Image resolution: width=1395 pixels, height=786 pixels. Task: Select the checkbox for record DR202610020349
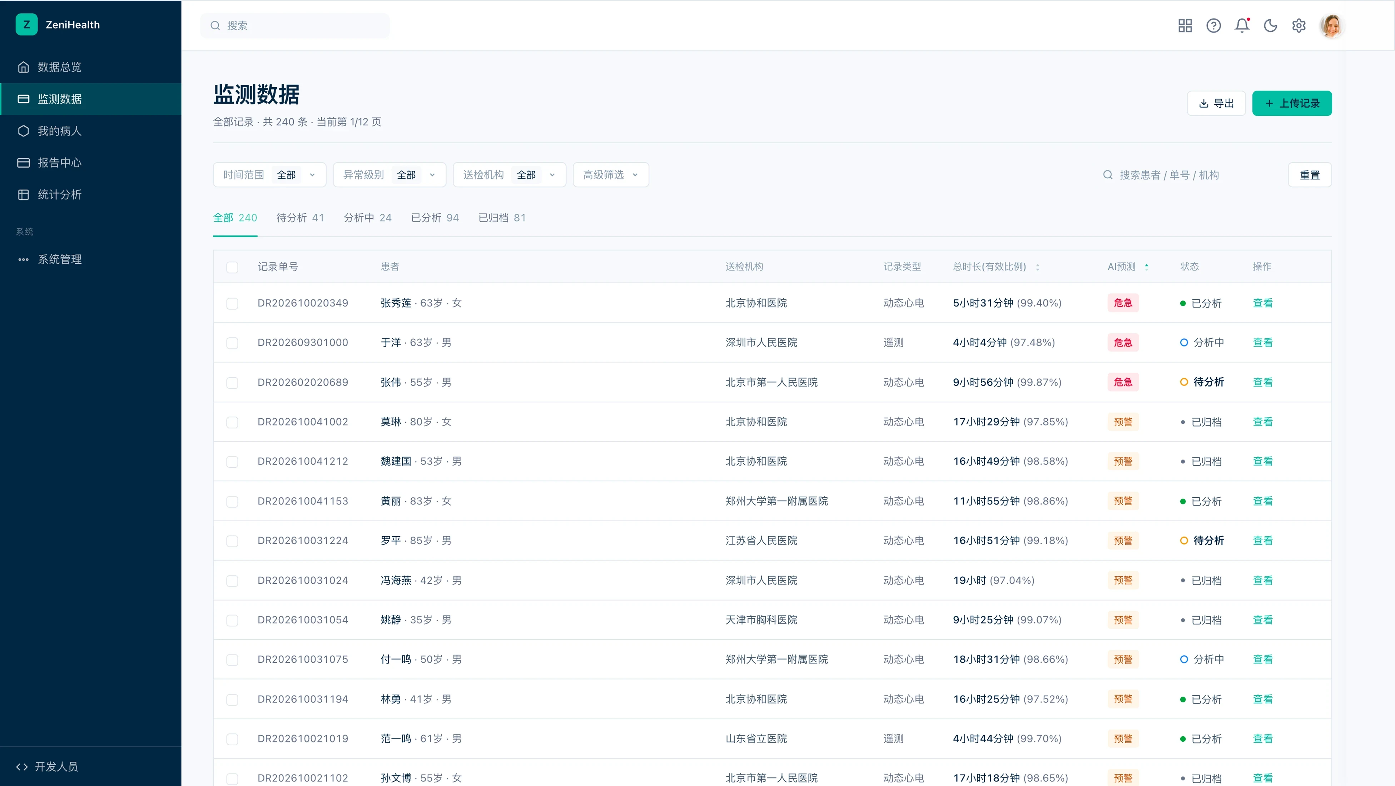(x=232, y=303)
